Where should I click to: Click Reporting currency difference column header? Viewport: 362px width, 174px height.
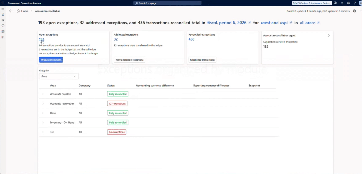tap(211, 86)
